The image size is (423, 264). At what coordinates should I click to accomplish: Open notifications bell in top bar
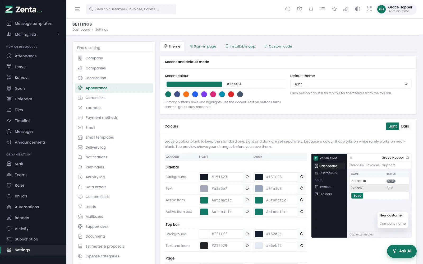point(311,9)
